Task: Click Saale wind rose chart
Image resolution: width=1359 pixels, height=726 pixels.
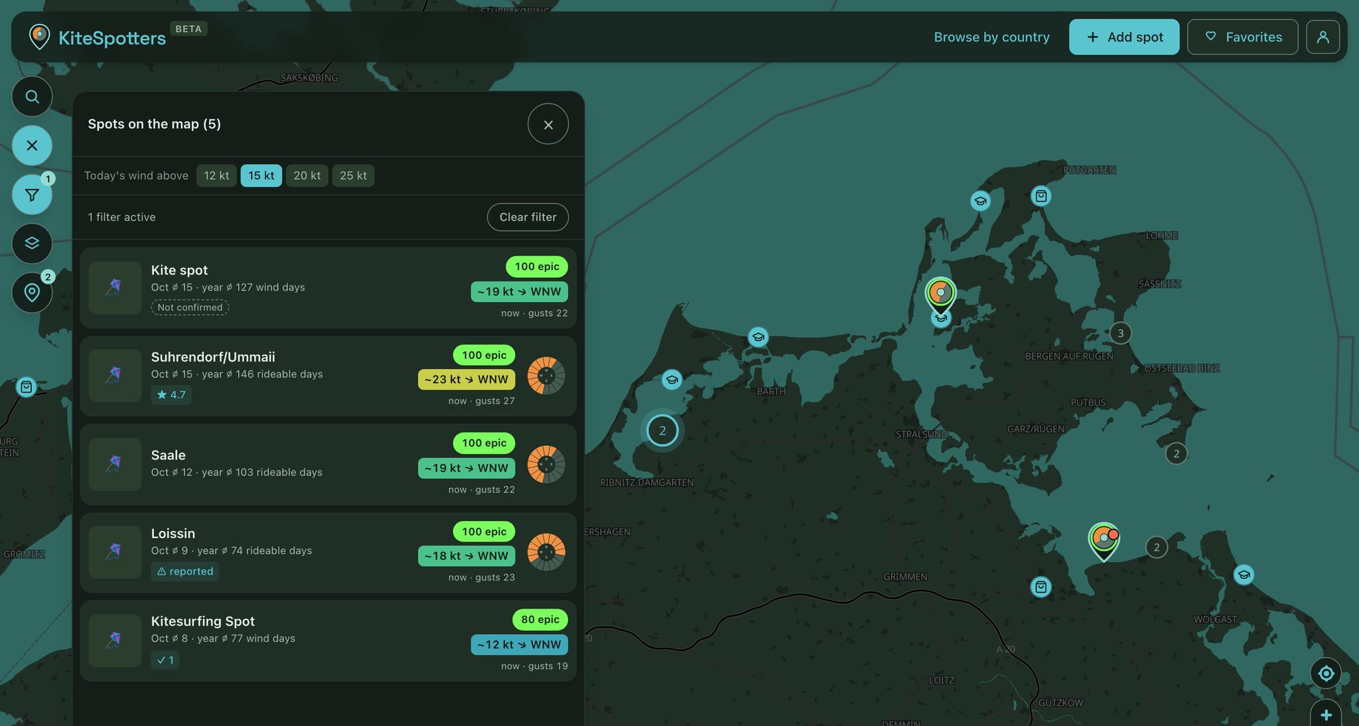Action: click(x=546, y=464)
